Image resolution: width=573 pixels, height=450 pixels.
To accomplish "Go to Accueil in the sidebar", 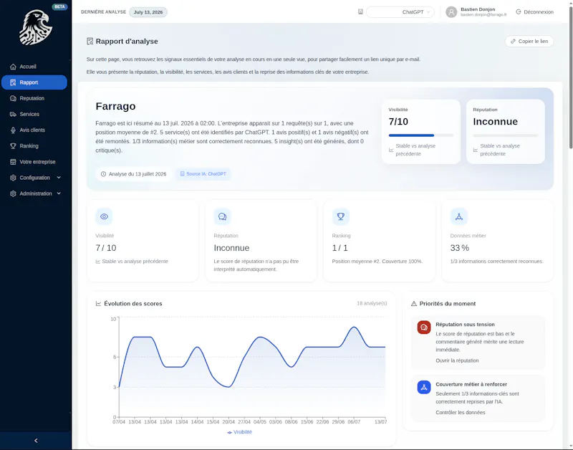I will pyautogui.click(x=34, y=67).
